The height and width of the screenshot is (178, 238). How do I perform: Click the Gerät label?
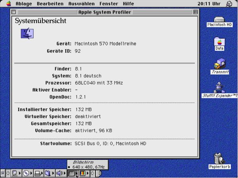click(64, 44)
